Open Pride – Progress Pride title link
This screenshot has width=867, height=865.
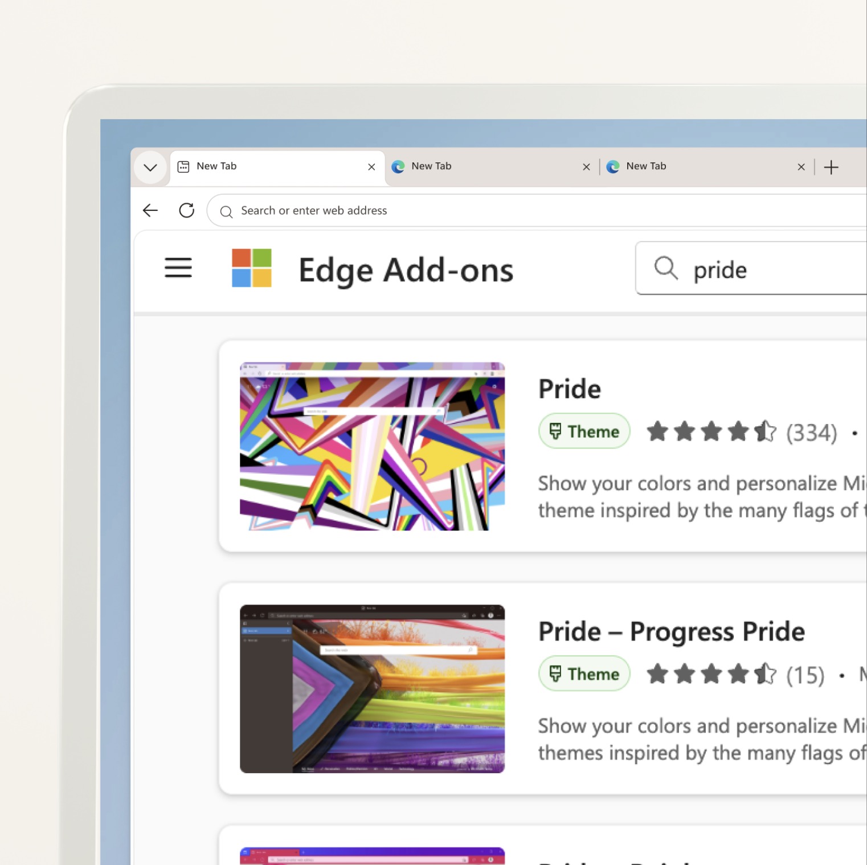pyautogui.click(x=672, y=631)
